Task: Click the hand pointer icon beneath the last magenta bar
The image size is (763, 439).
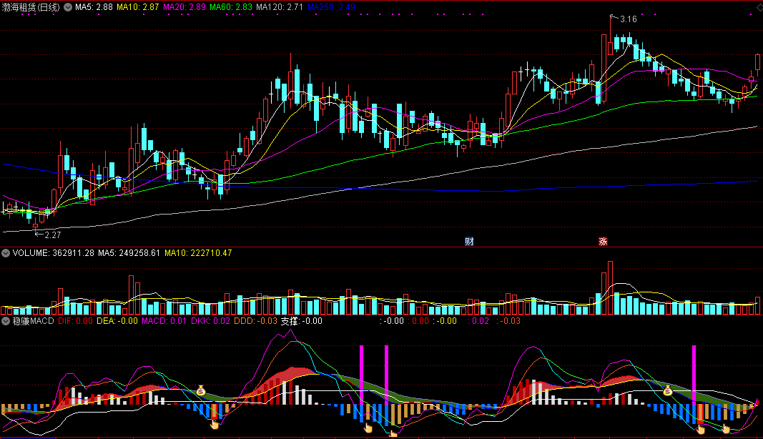Action: click(700, 429)
